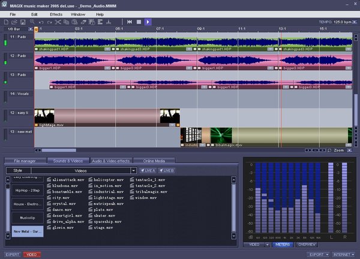The width and height of the screenshot is (360, 259).
Task: Click the last toolbar icon before the transport controls
Action: click(109, 22)
